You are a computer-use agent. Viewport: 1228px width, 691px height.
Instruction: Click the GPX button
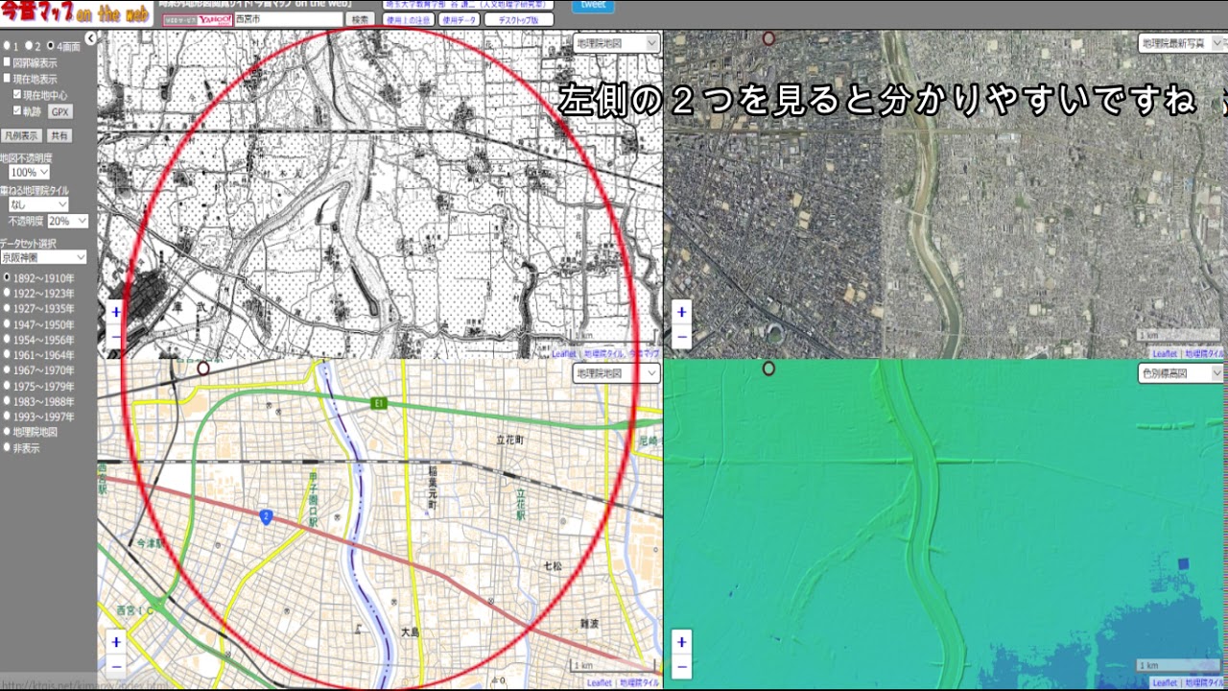pos(60,112)
